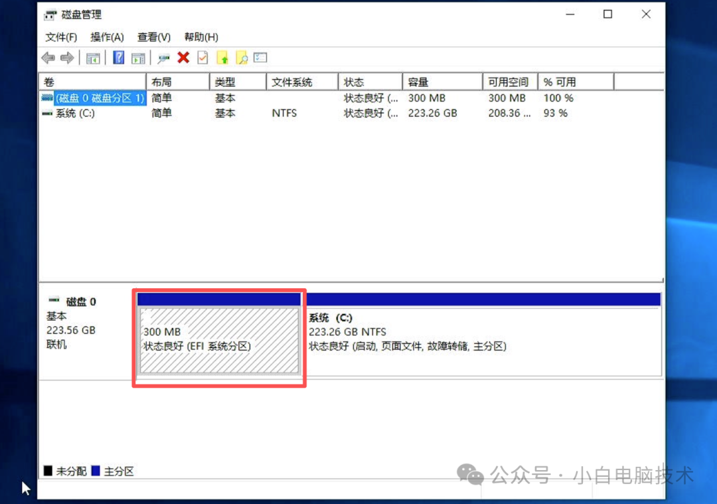
Task: Click 状态良好 status cell in 系统 (C:) row
Action: tap(371, 113)
